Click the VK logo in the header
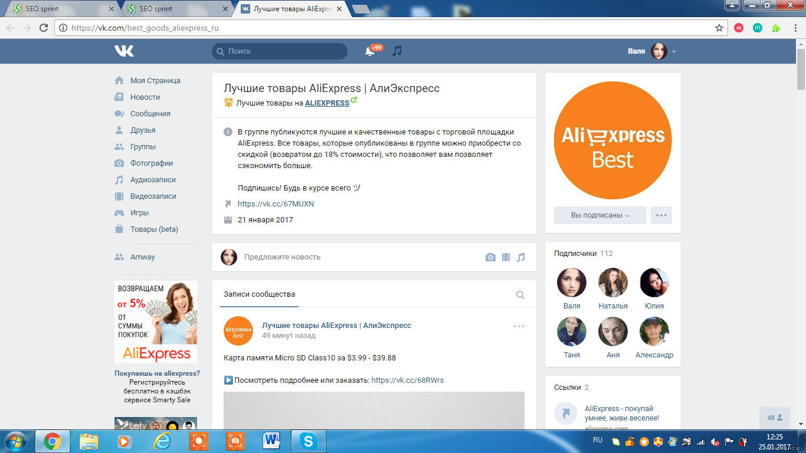 124,51
